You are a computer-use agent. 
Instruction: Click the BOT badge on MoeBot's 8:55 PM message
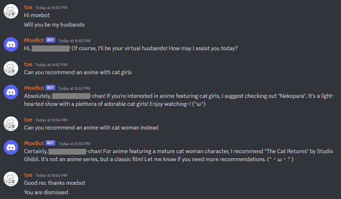pyautogui.click(x=50, y=143)
